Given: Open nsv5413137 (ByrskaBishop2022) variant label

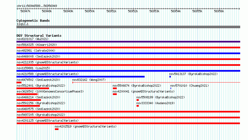Looking at the screenshot, I should [x=193, y=74].
